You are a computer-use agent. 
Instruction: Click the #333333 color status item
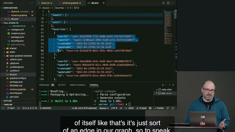click(46, 108)
